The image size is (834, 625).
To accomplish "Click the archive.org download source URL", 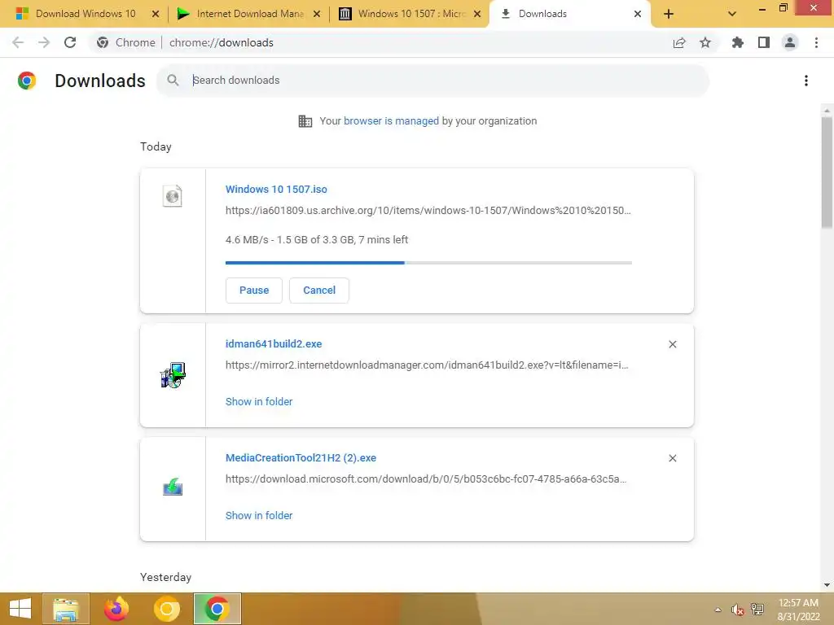I will [428, 211].
